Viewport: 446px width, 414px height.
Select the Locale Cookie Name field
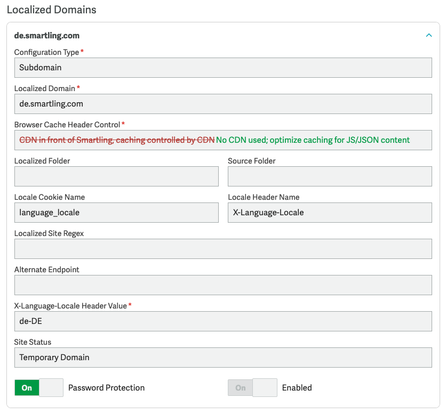point(116,213)
